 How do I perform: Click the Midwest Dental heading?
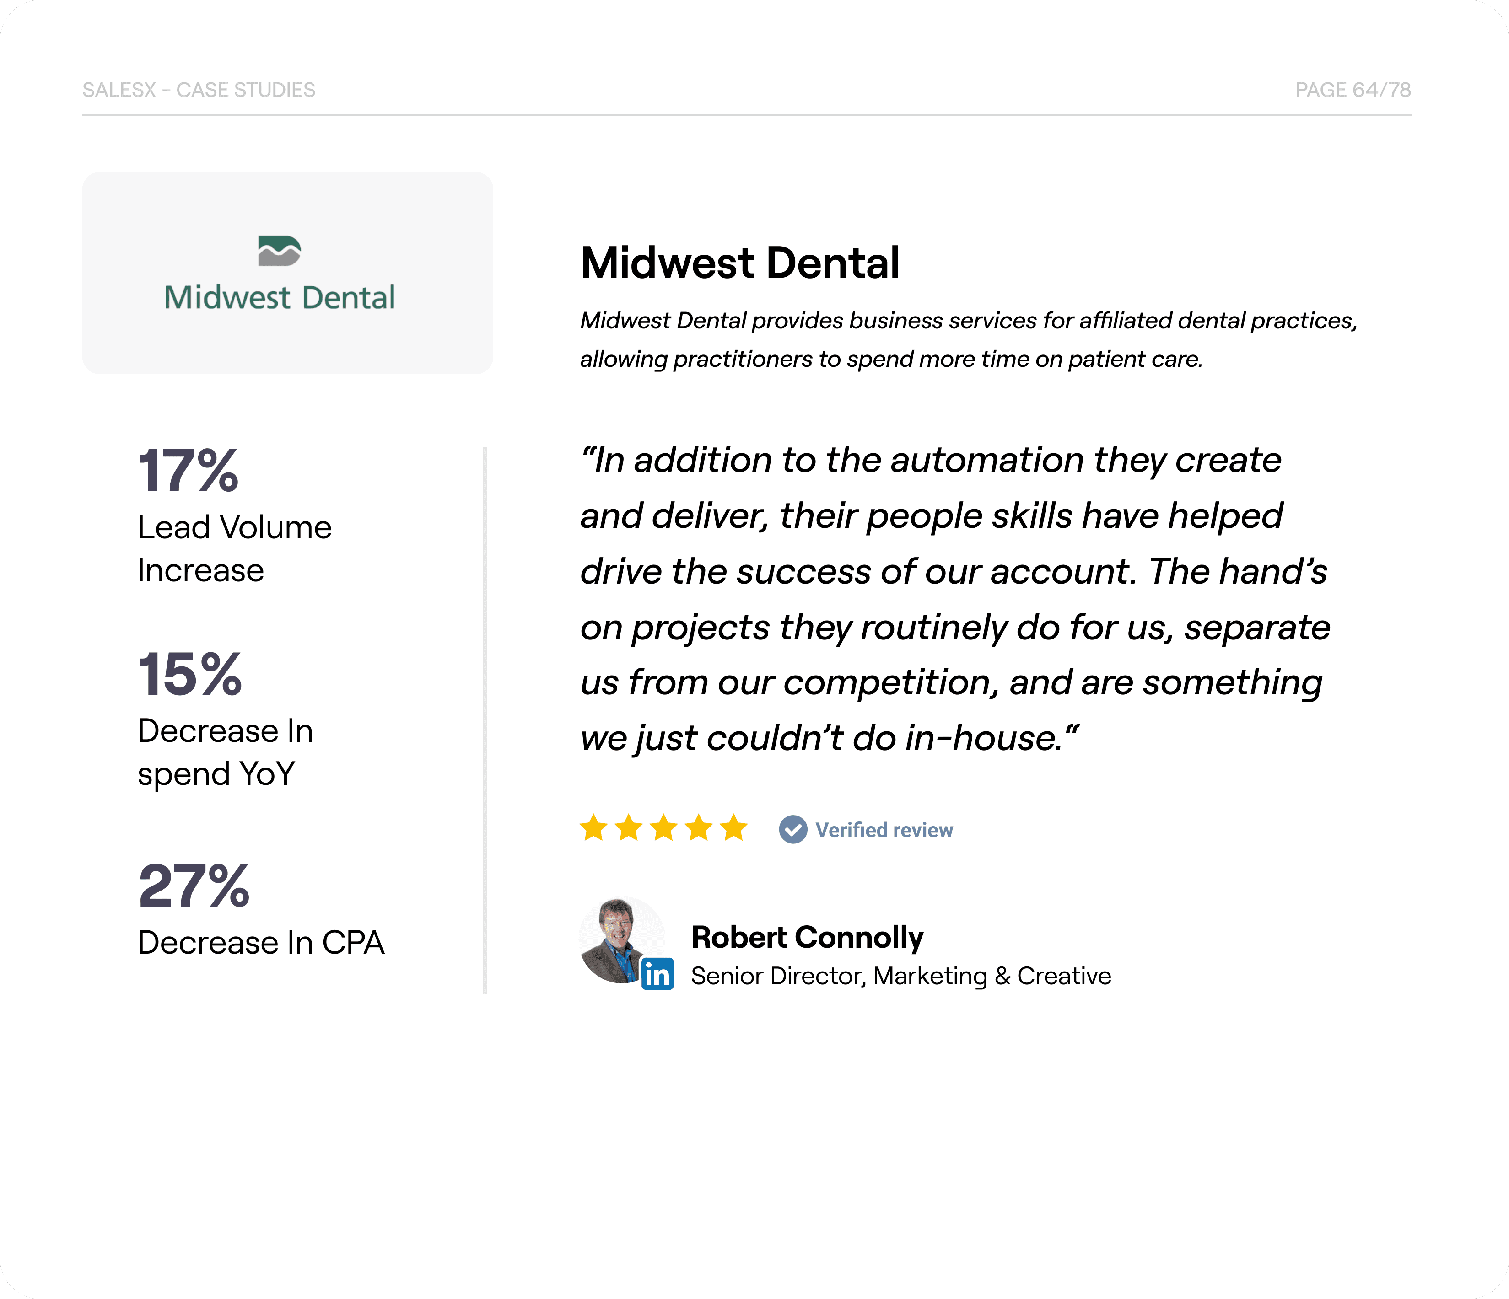click(740, 263)
